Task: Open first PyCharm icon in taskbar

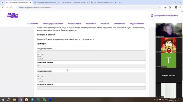Action: [38, 99]
